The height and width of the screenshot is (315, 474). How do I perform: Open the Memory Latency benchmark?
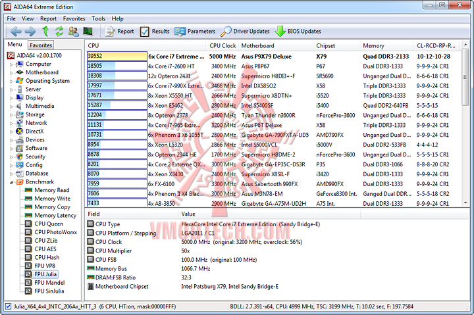point(55,216)
